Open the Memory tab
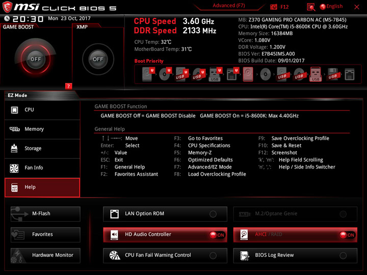 [42, 129]
